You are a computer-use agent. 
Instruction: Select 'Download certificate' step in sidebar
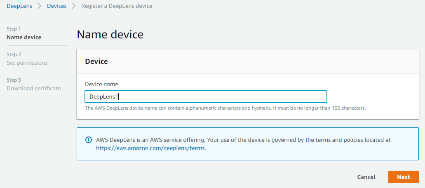(34, 88)
